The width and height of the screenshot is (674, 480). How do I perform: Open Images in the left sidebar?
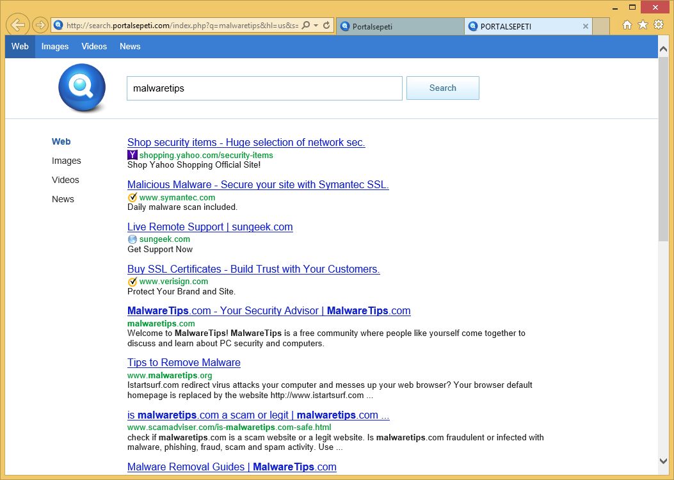(66, 161)
